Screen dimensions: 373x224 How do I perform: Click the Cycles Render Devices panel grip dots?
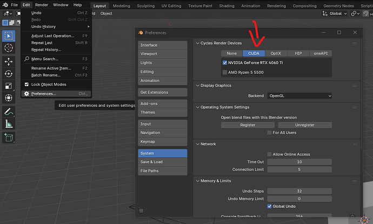point(355,44)
